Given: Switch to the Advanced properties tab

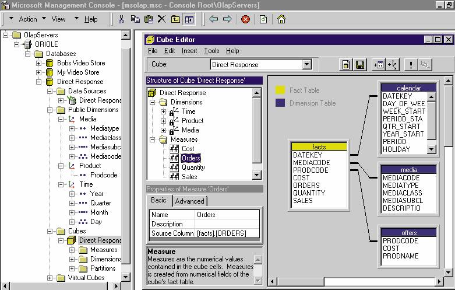Looking at the screenshot, I should [189, 201].
